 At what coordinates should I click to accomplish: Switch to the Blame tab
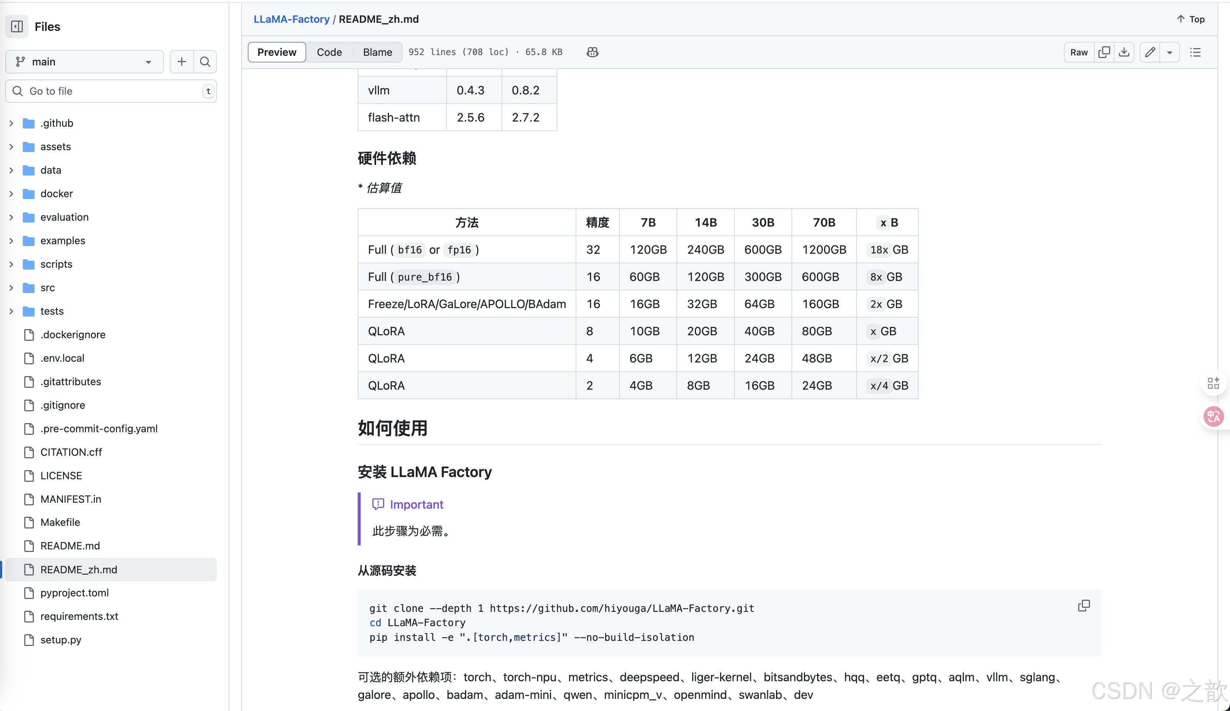tap(377, 52)
